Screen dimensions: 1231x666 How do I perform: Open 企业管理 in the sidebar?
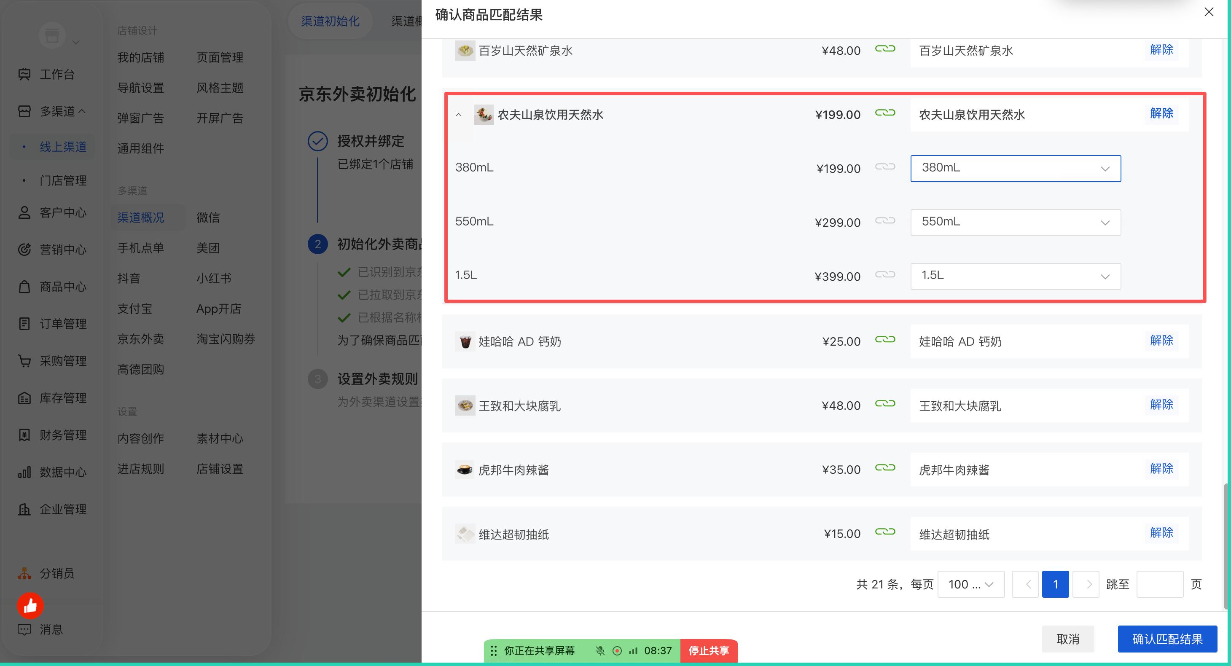52,509
